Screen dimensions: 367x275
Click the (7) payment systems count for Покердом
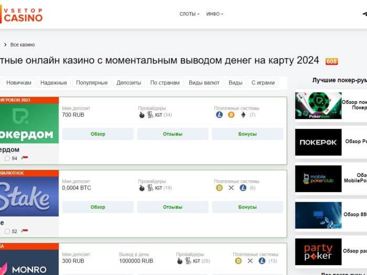pos(252,115)
